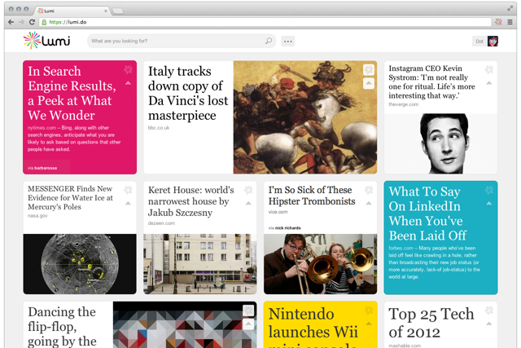Click the Lumi extension icon in address bar

pyautogui.click(x=498, y=22)
